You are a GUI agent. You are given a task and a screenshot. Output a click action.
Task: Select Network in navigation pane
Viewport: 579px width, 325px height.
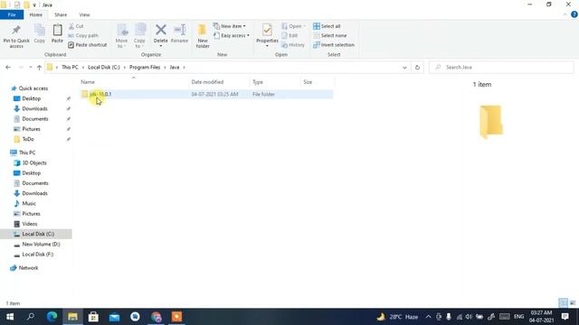(28, 268)
